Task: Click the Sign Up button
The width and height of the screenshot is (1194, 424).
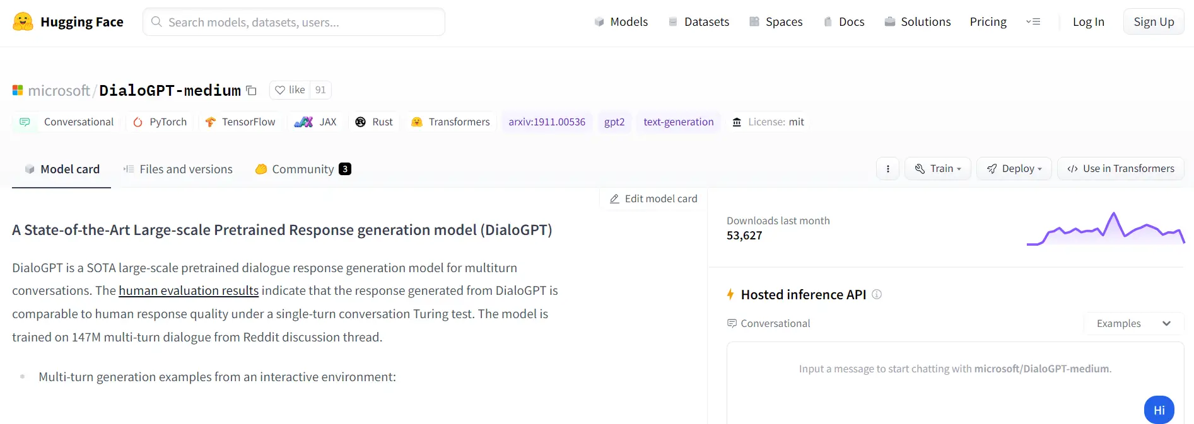Action: 1154,22
